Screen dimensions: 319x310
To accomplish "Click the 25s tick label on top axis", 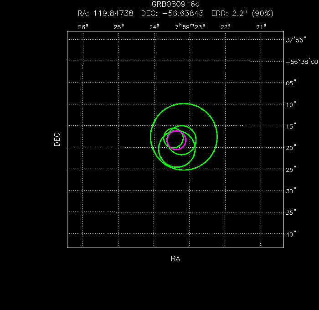I will pos(118,27).
